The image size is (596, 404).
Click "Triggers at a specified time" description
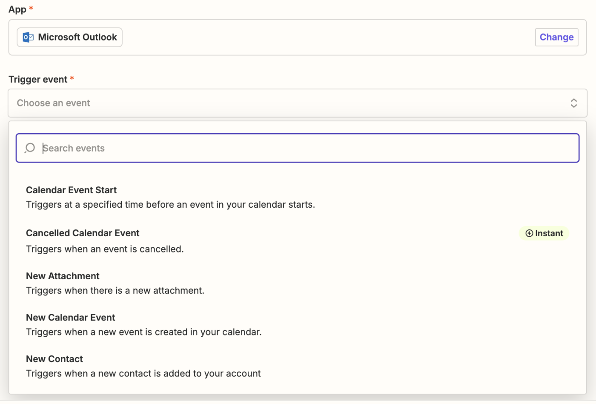tap(170, 205)
